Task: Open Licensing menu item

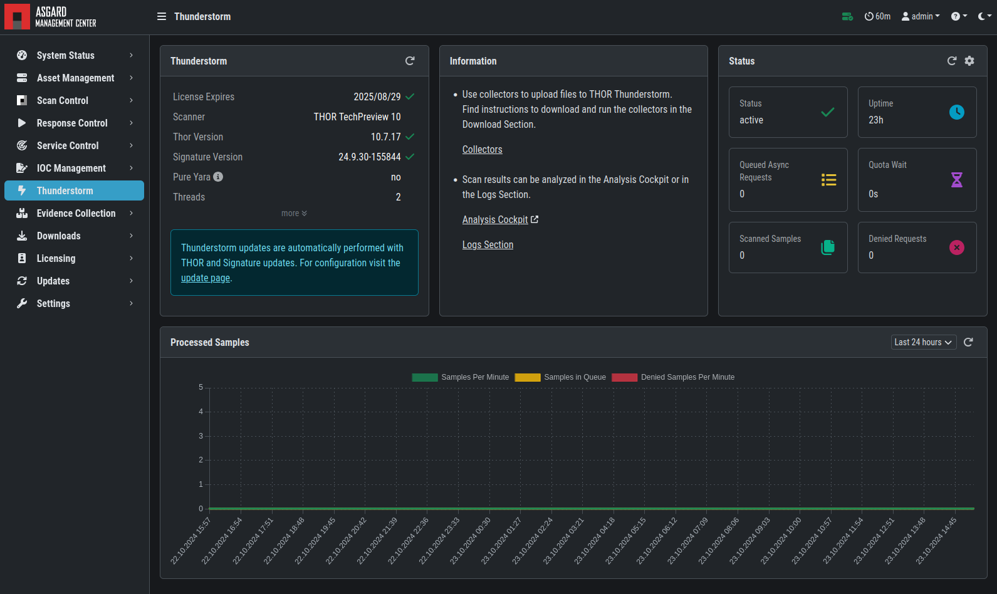Action: pos(74,258)
